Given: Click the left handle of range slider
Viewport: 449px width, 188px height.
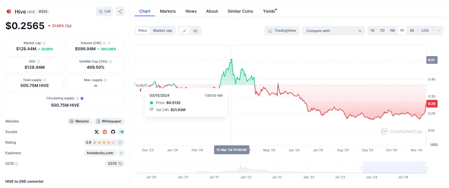Looking at the screenshot, I should click(363, 168).
